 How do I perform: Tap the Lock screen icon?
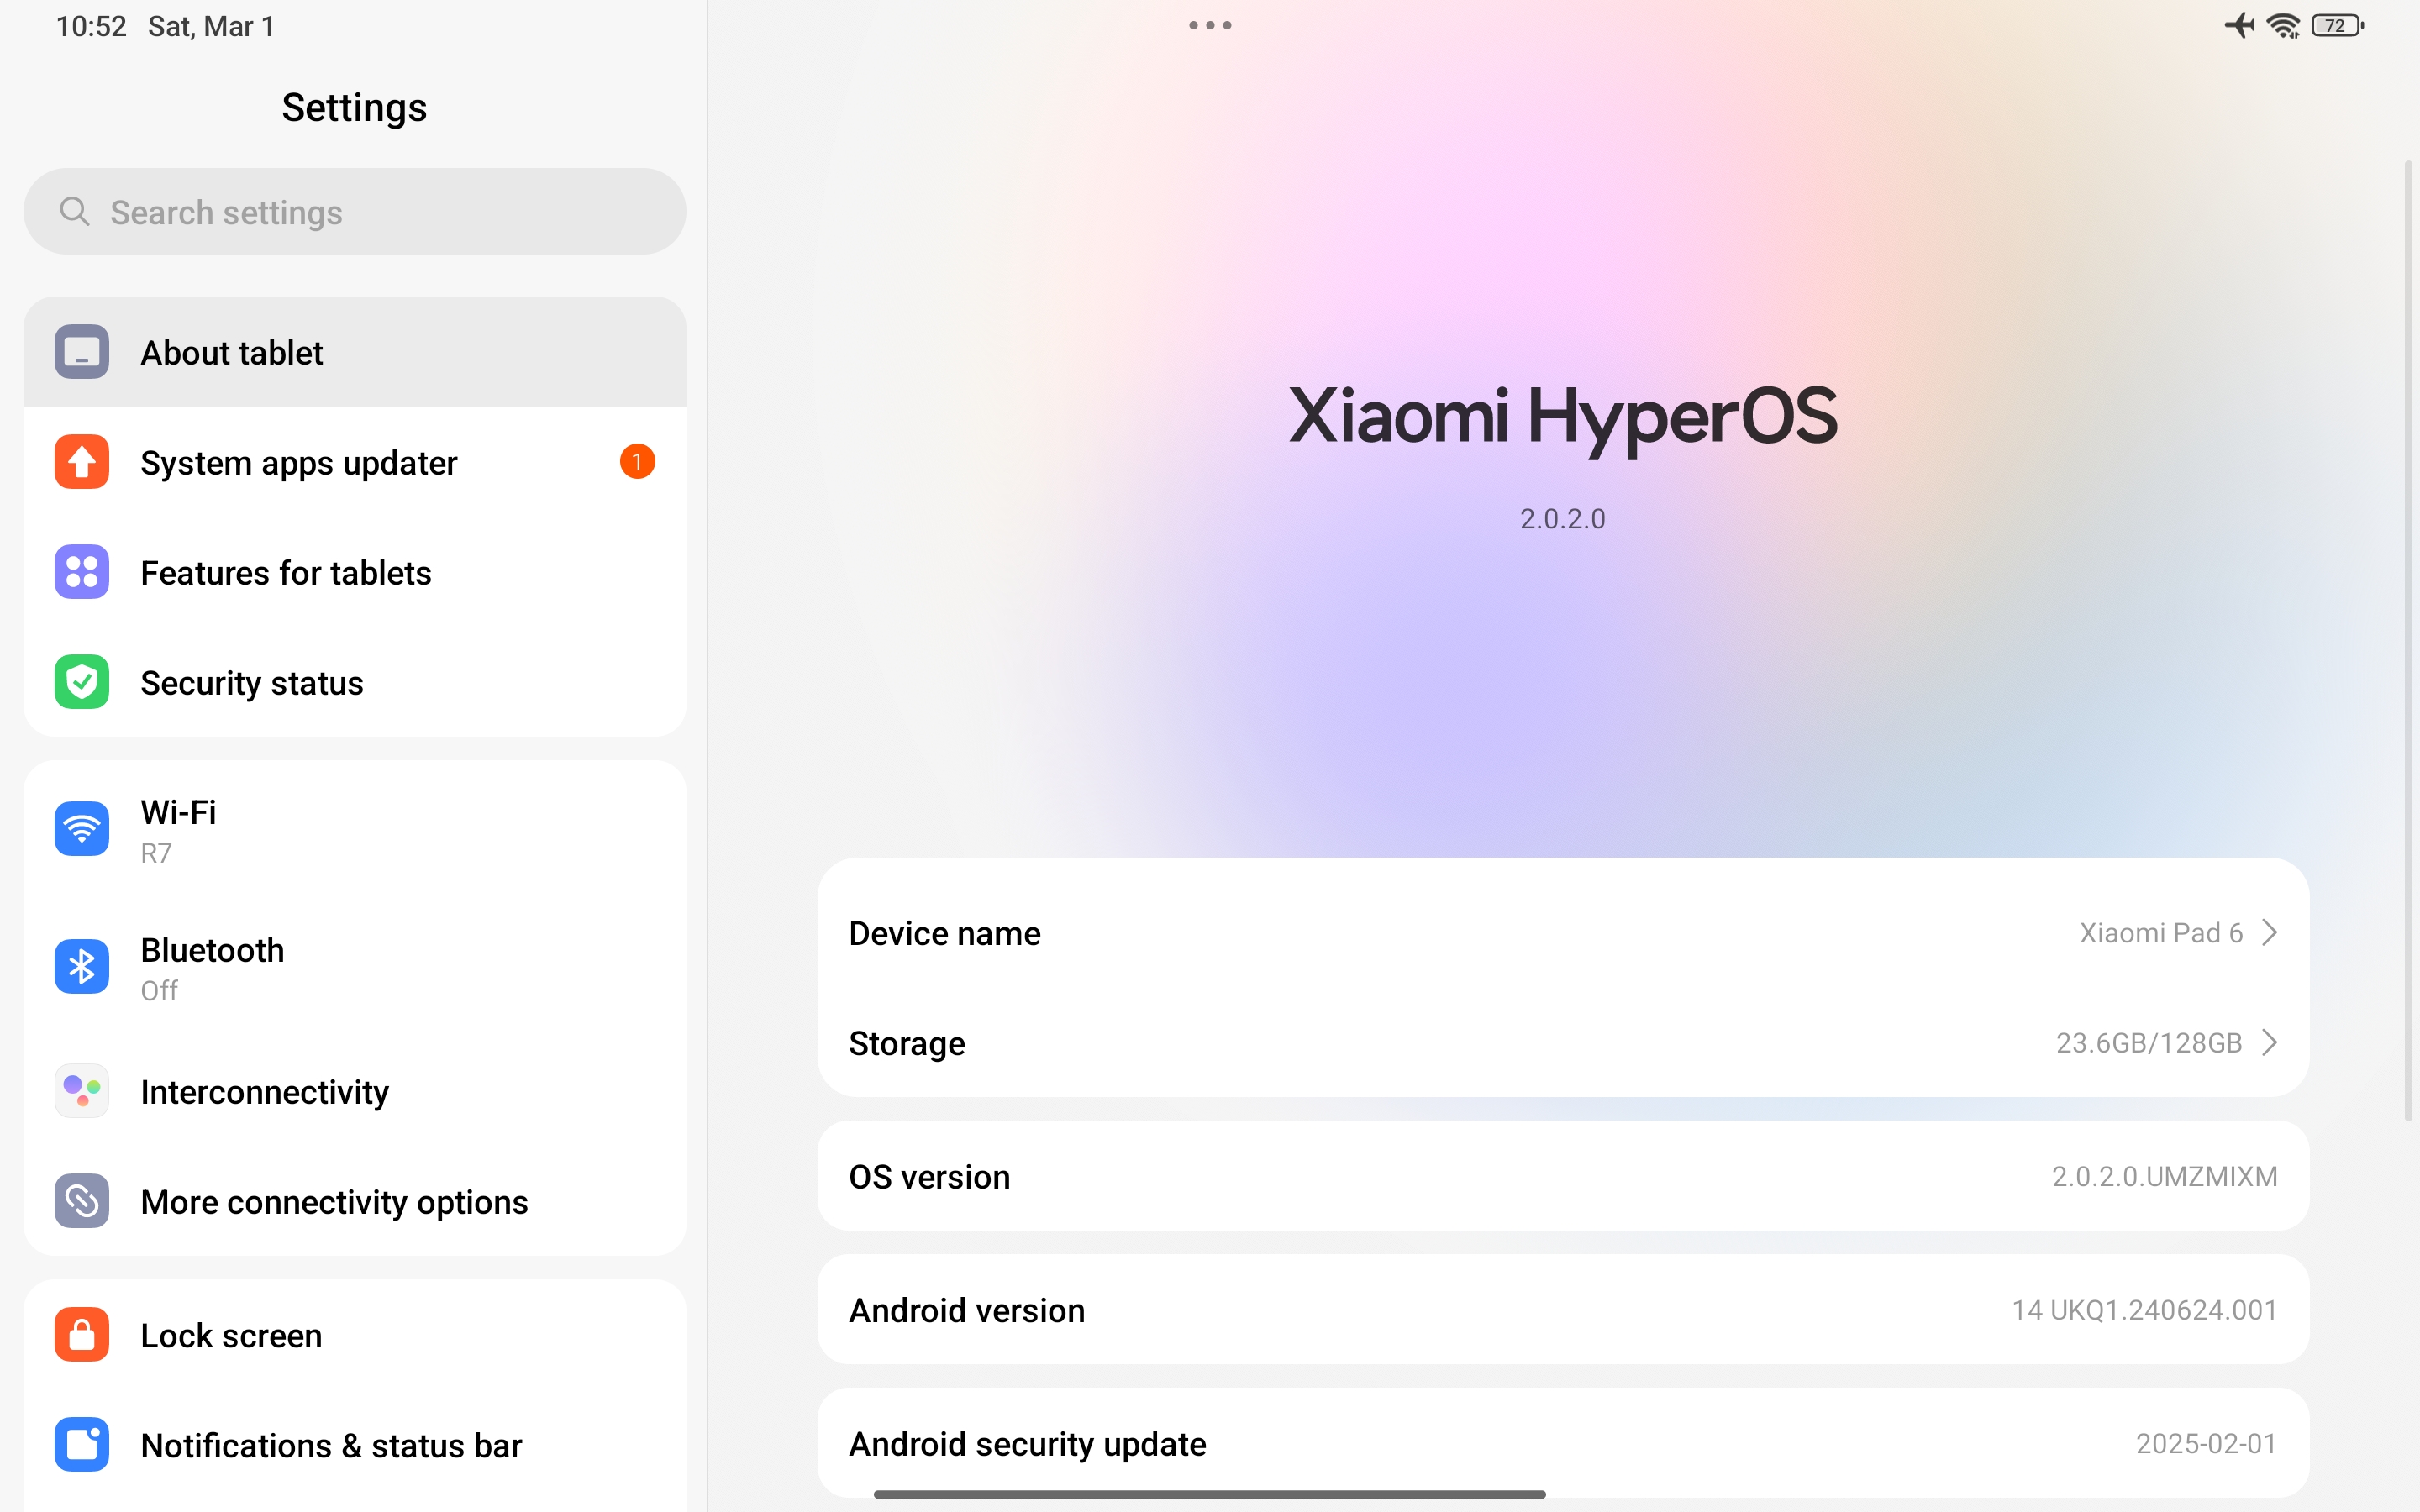click(x=82, y=1334)
